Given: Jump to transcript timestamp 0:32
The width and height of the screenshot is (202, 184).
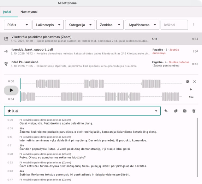Looking at the screenshot, I should click(10, 162).
